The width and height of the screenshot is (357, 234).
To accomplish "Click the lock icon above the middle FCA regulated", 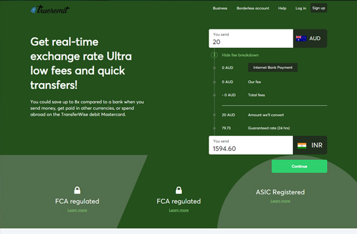I will (x=178, y=190).
